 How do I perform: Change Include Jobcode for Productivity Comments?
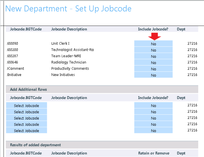[153, 69]
